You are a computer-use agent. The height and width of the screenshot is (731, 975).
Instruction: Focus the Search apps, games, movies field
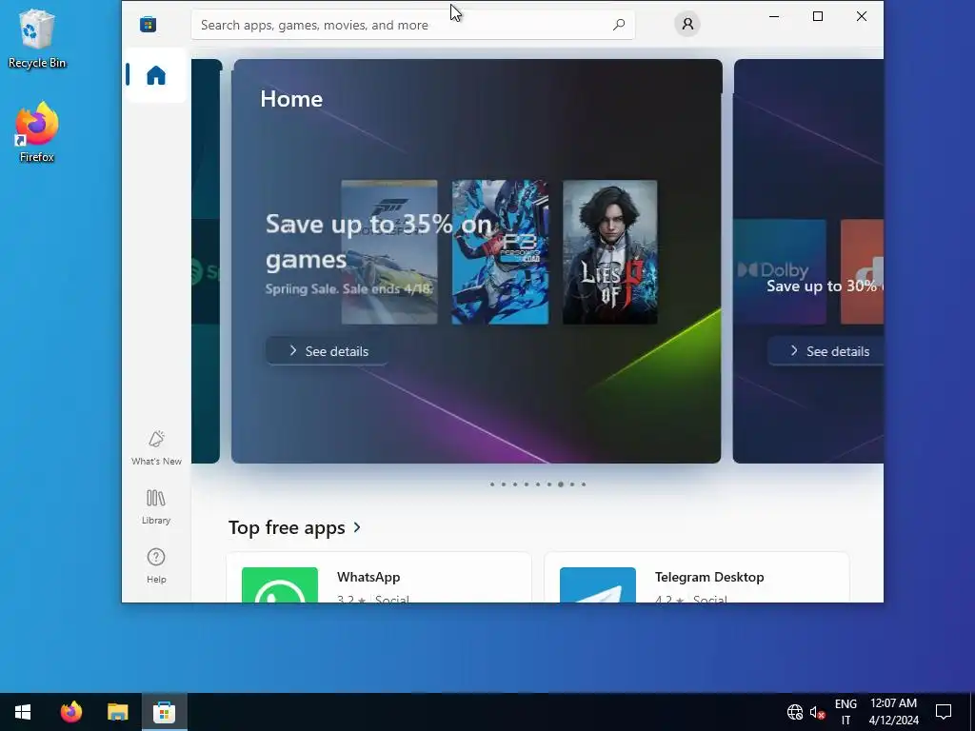click(x=413, y=25)
